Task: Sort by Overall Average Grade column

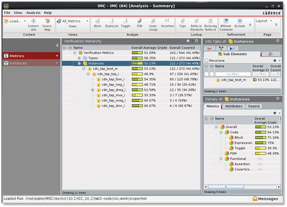Action: coord(149,48)
